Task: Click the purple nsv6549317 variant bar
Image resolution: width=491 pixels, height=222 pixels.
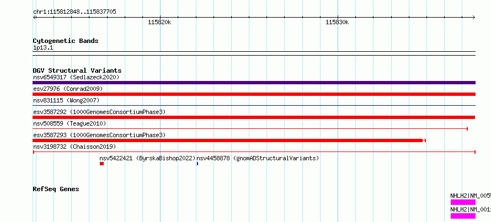Action: 254,83
